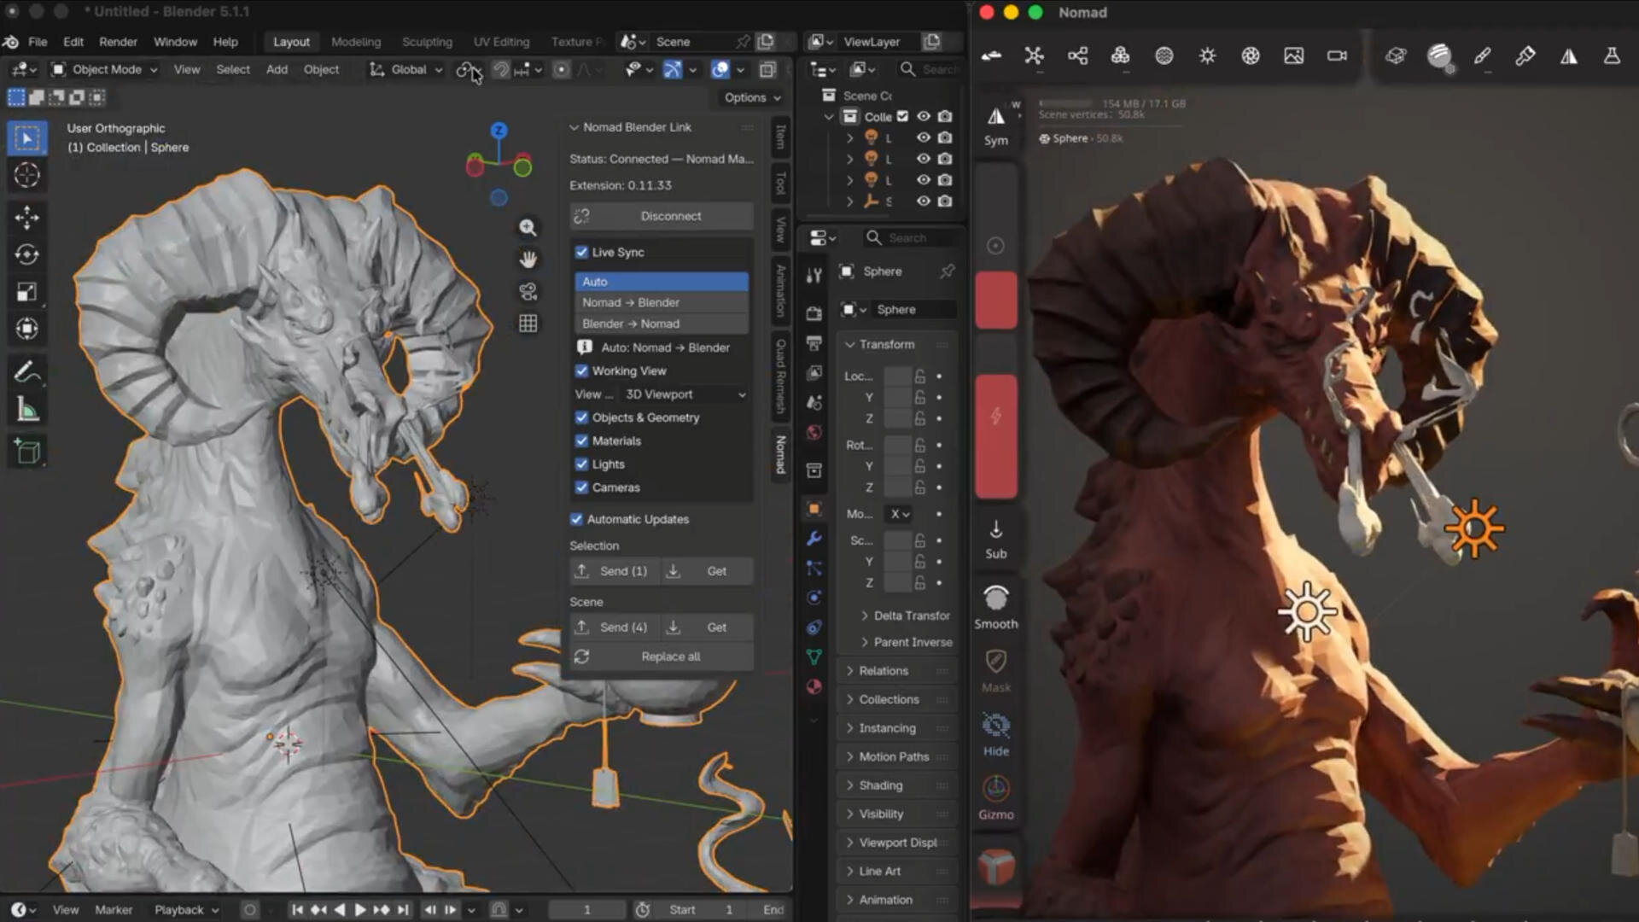This screenshot has height=922, width=1639.
Task: Open the Render menu
Action: 118,42
